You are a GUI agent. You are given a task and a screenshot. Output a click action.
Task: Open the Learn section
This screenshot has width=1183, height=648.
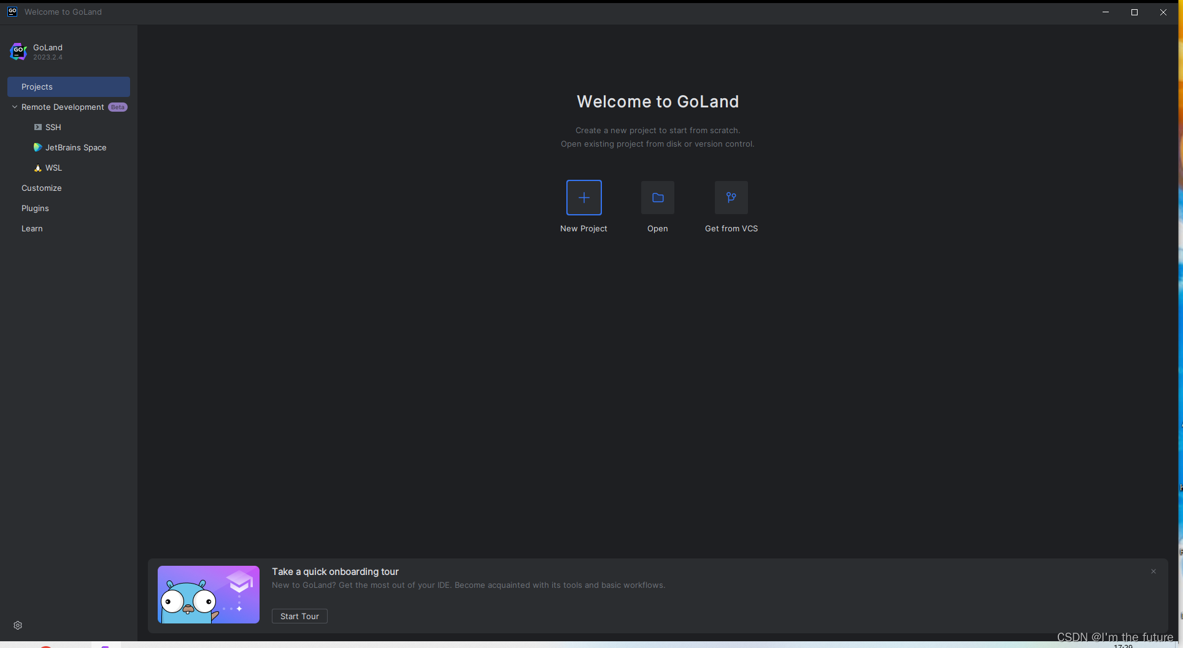[32, 228]
